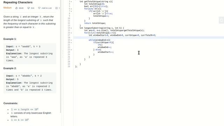The width and height of the screenshot is (224, 126).
Task: Click code line 'int longestSubstring(string s, int k)'
Action: pyautogui.click(x=102, y=28)
